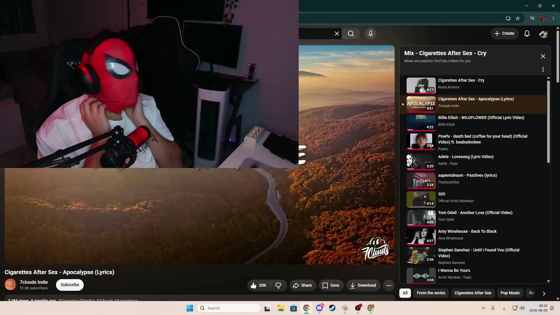
Task: Click the video title 'Cigarettes After Sex - Apocalypse (Lyrics)'
Action: (59, 272)
